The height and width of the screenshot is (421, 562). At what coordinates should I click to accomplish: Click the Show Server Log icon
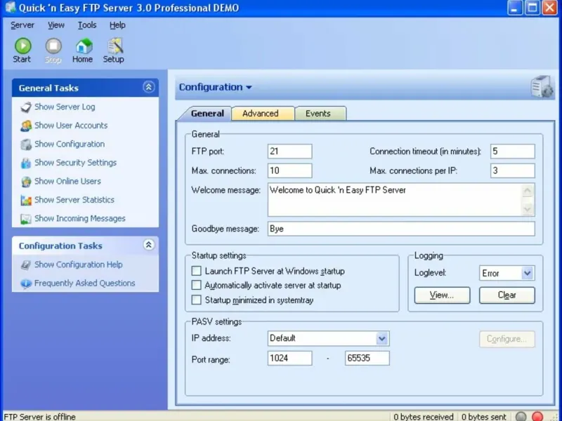pyautogui.click(x=26, y=107)
